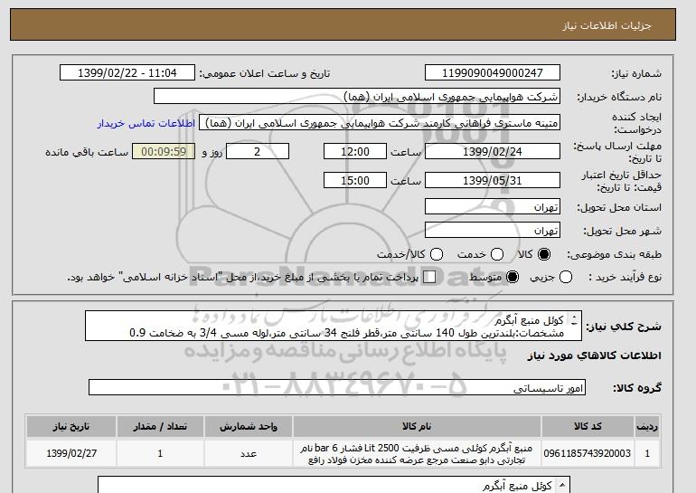Click the تعداد / مقدار column header

(160, 426)
